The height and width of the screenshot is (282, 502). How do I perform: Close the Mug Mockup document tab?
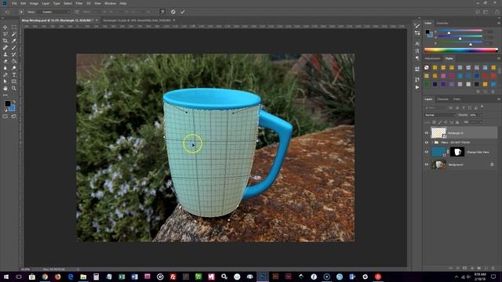[x=96, y=20]
